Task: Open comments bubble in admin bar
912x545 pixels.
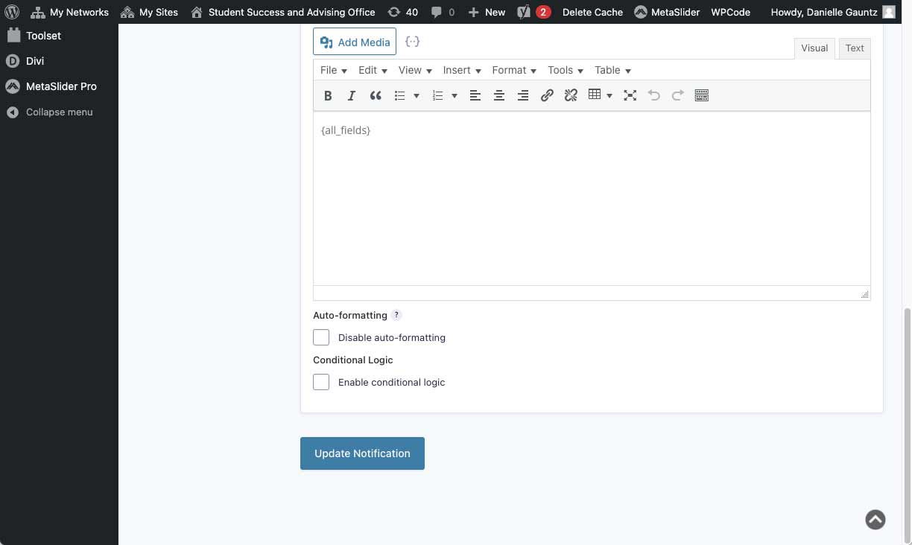Action: 443,12
